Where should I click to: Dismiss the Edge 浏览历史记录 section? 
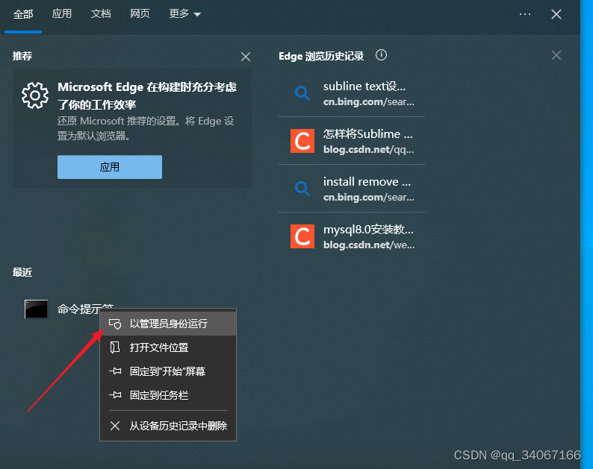[556, 55]
